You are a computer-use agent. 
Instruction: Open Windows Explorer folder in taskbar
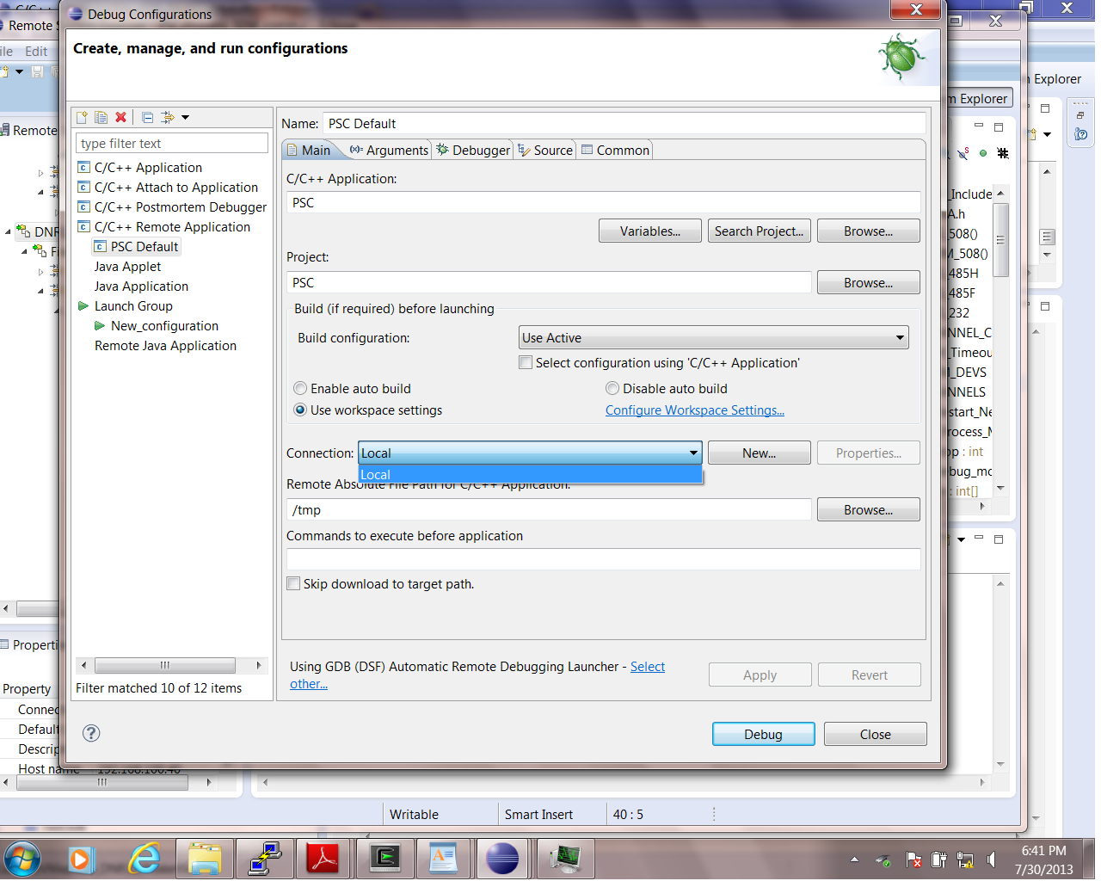click(x=205, y=859)
